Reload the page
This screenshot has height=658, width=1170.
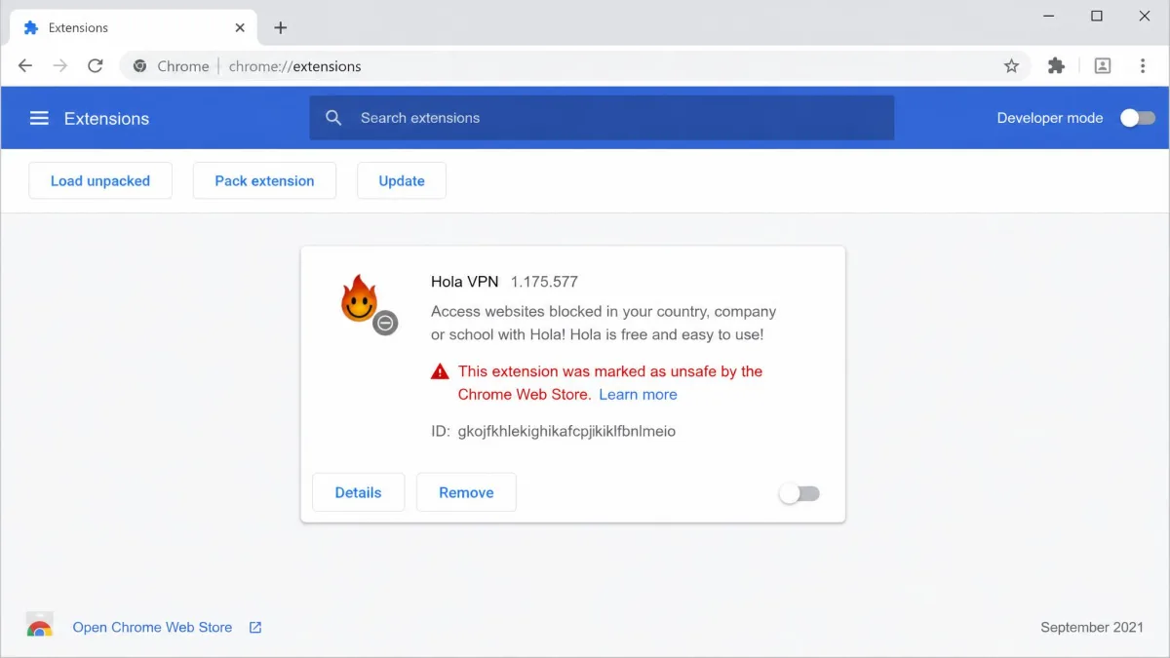95,66
